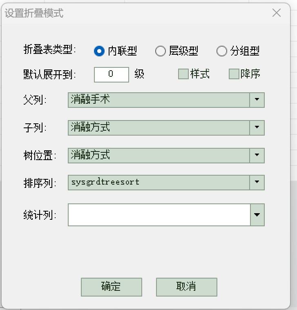The height and width of the screenshot is (310, 297).
Task: Cancel the dialog with 取消 button
Action: [186, 287]
